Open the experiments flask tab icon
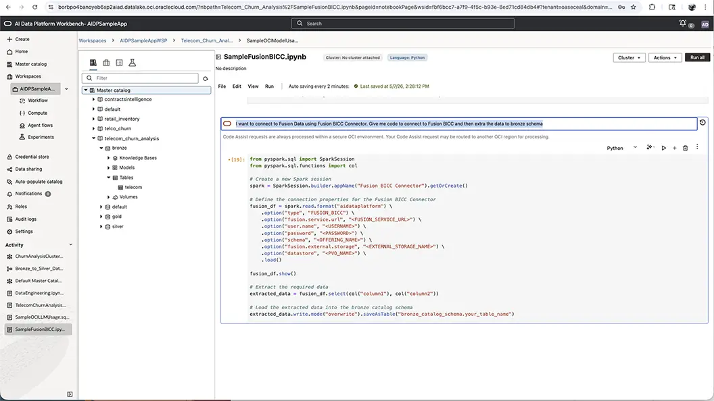Image resolution: width=714 pixels, height=401 pixels. click(132, 63)
